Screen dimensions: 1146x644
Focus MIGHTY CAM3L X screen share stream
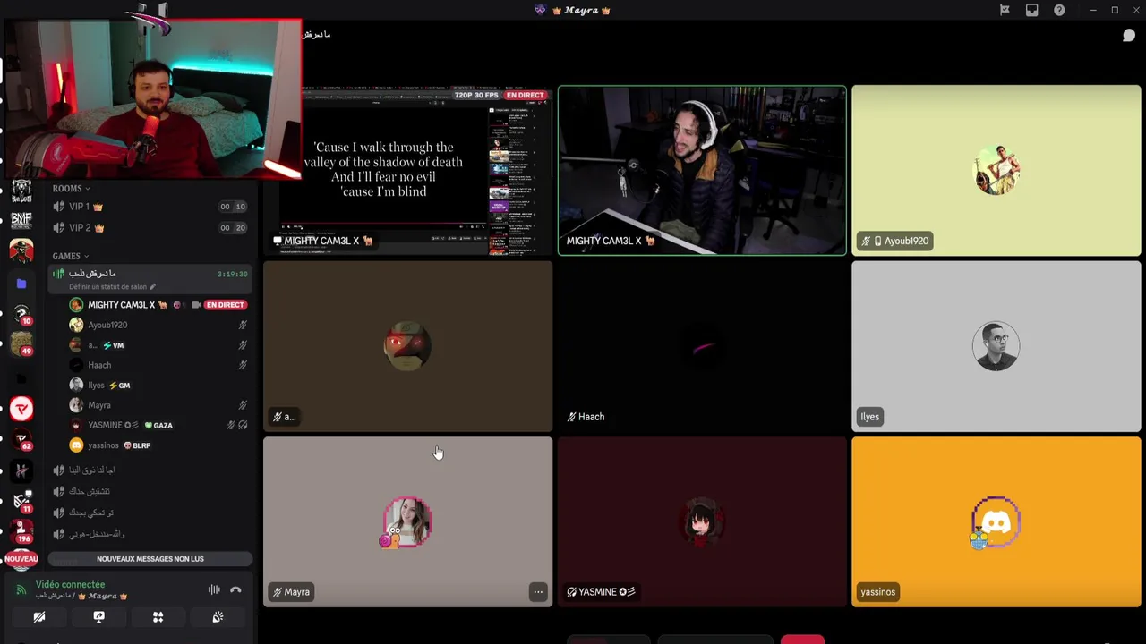(408, 170)
